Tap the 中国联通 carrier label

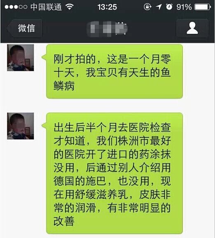pos(46,7)
